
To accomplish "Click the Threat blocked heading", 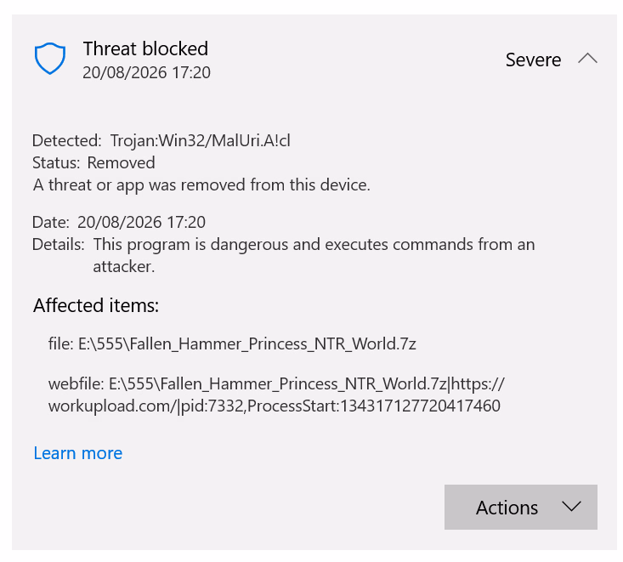I will pos(145,48).
